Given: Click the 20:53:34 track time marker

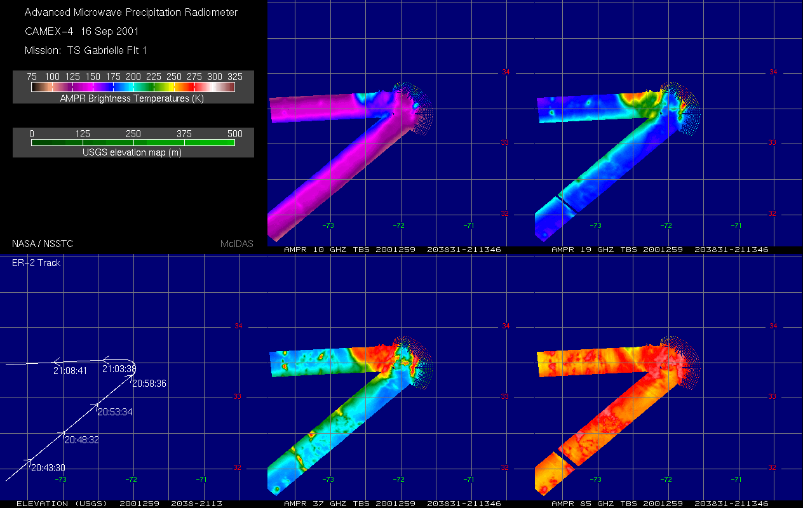Looking at the screenshot, I should tap(115, 412).
